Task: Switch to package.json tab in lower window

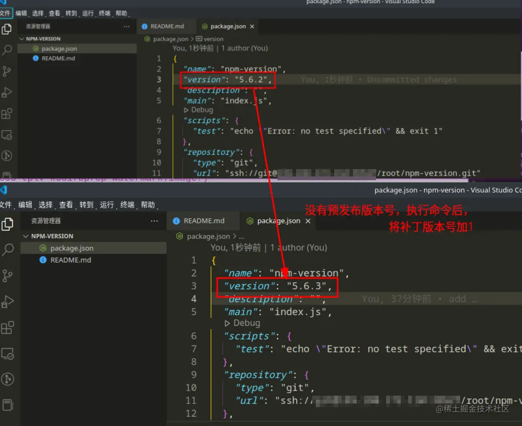Action: (278, 221)
